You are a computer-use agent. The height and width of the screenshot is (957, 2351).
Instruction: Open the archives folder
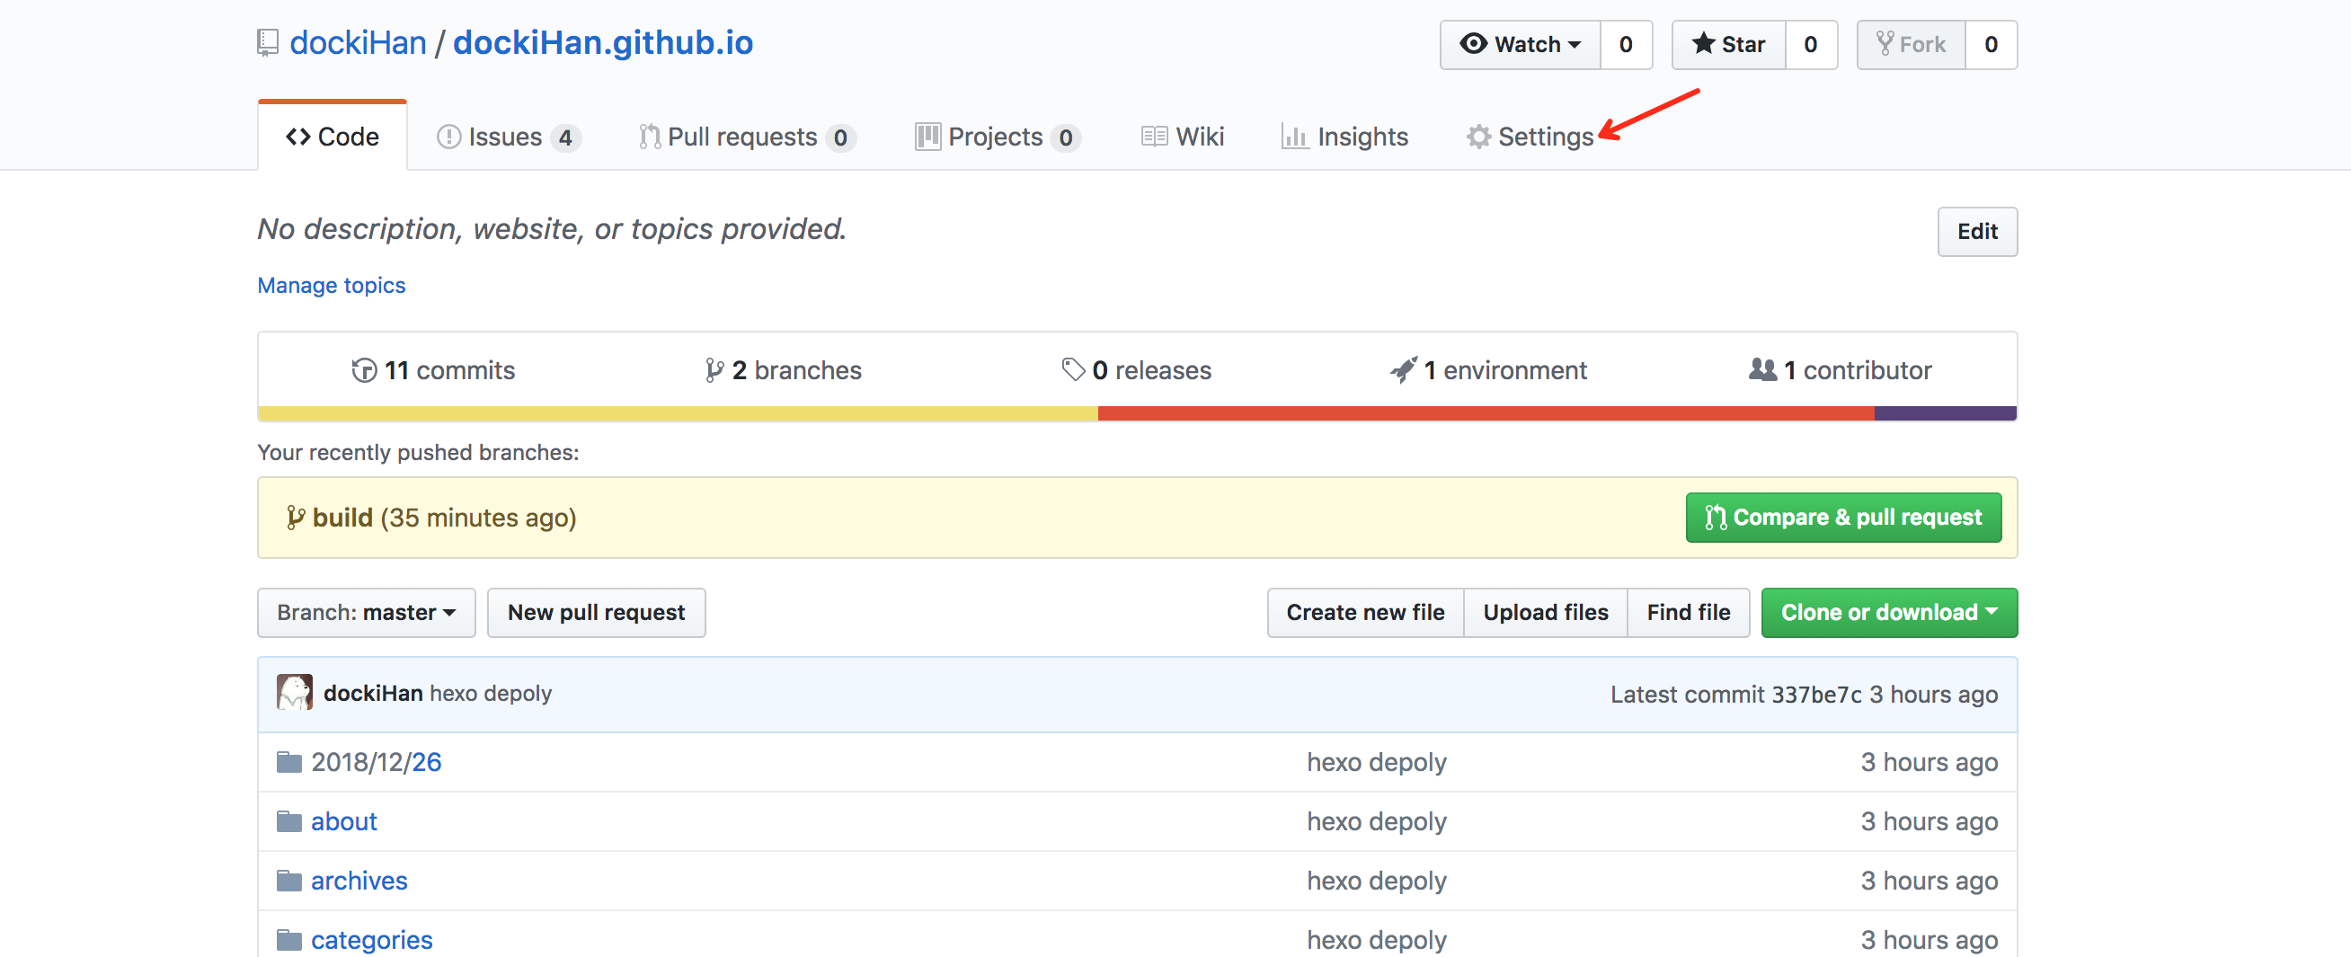coord(359,881)
